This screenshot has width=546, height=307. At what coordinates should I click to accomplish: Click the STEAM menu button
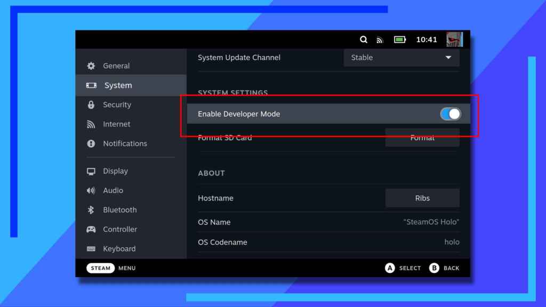100,268
